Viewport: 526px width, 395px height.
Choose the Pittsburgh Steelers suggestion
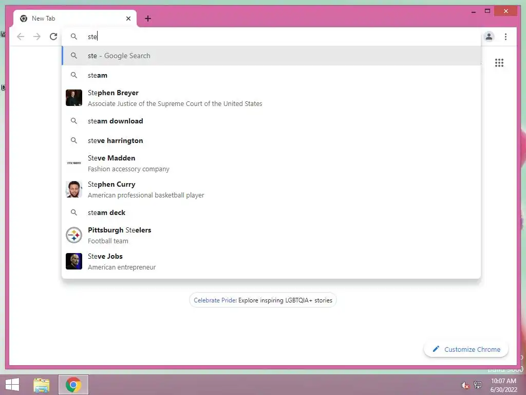[x=271, y=235]
